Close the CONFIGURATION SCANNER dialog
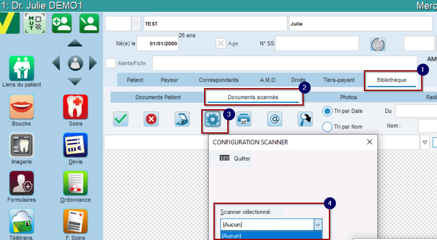The image size is (437, 240). [x=370, y=142]
